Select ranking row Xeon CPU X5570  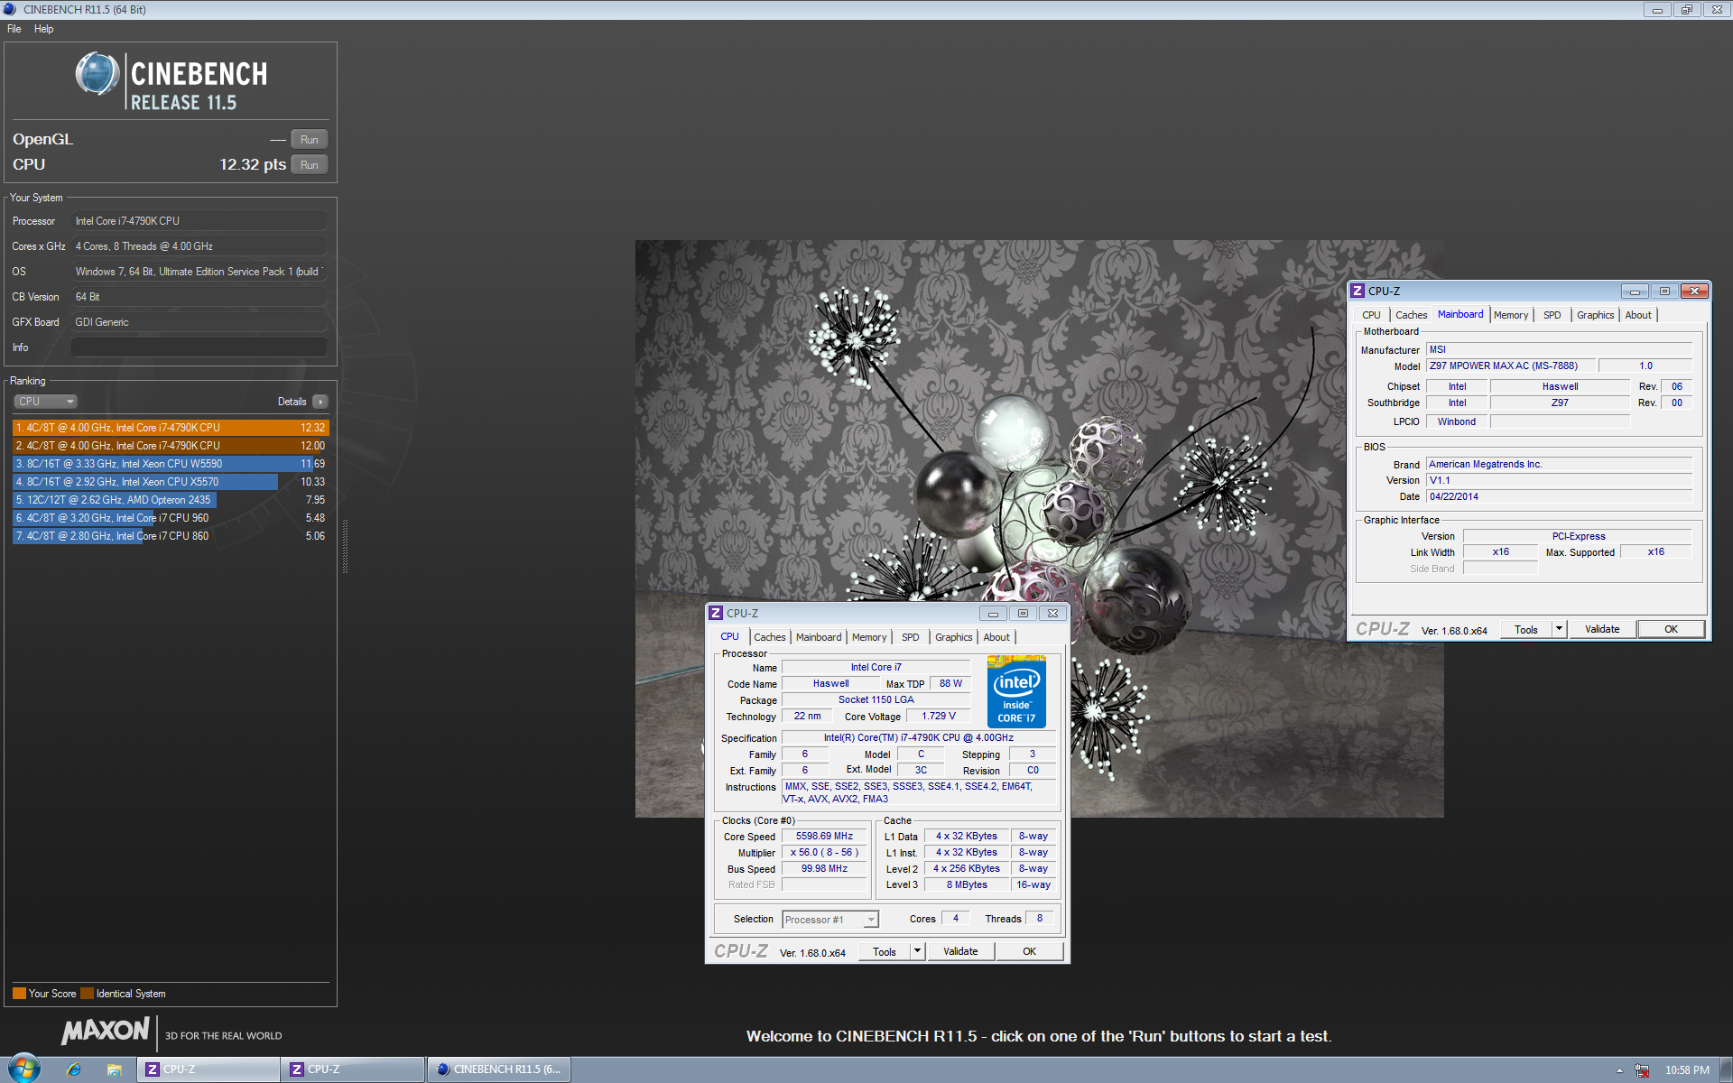(x=171, y=482)
